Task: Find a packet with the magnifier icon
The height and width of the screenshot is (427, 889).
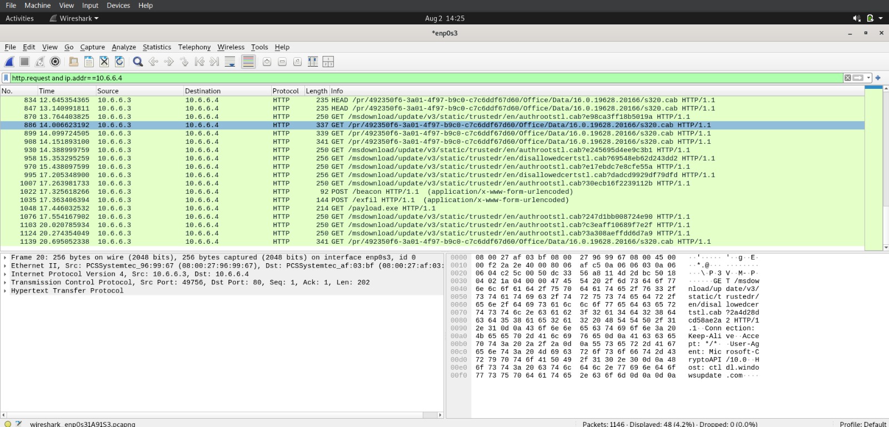Action: (x=138, y=62)
